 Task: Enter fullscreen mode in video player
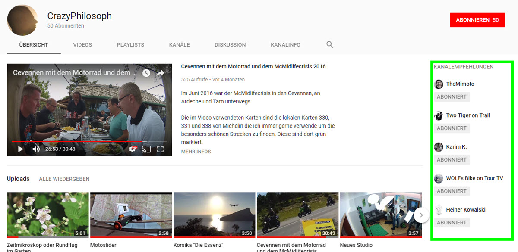click(160, 149)
